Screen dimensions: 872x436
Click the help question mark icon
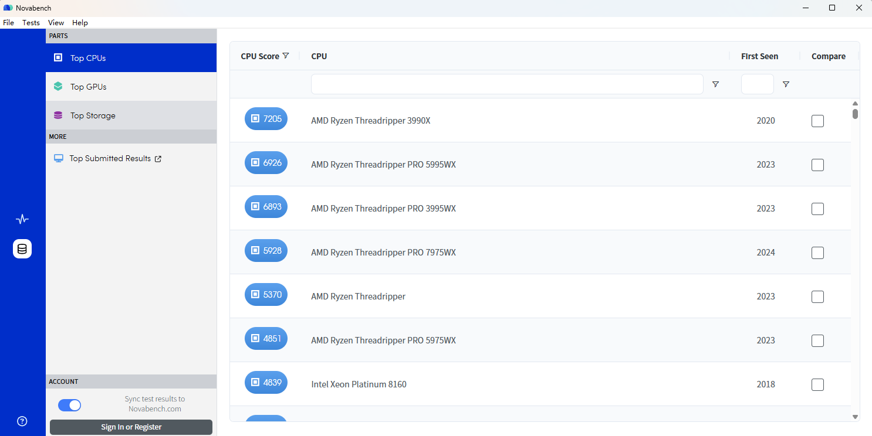pos(22,421)
